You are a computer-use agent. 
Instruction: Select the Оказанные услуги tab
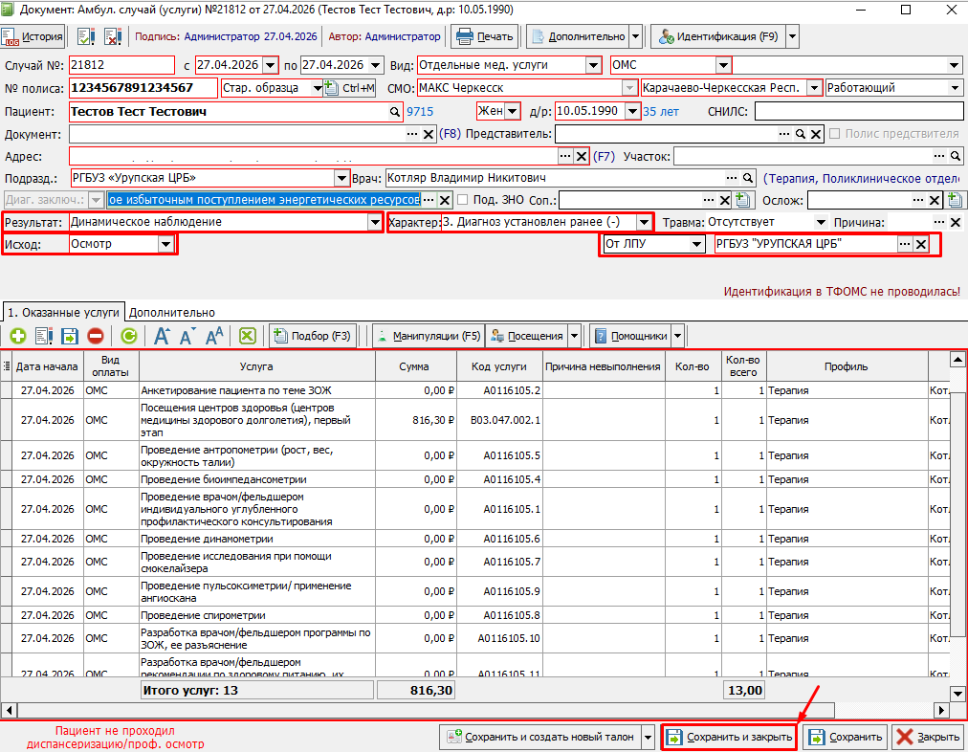[x=64, y=312]
